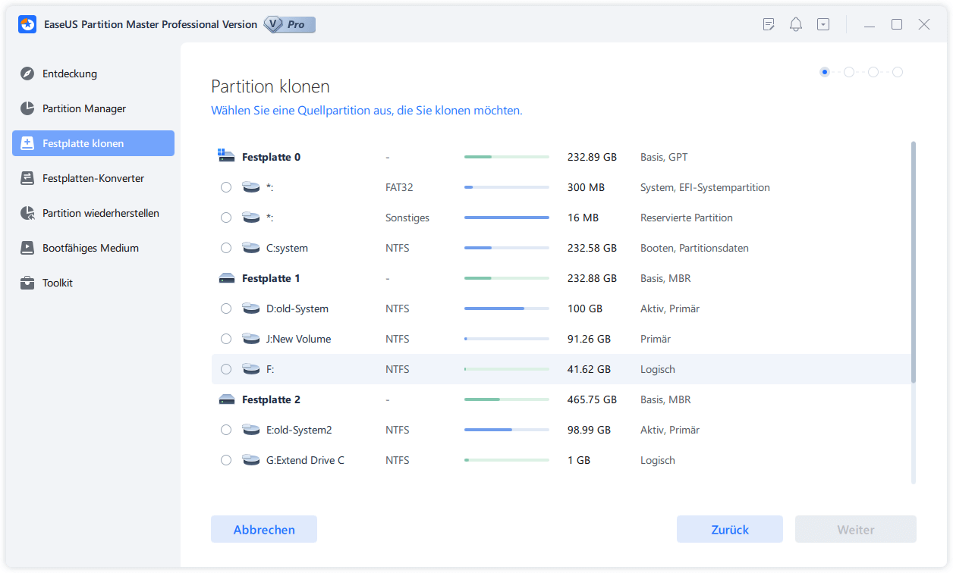
Task: Select the FAT32 EFI partition radio button
Action: 226,187
